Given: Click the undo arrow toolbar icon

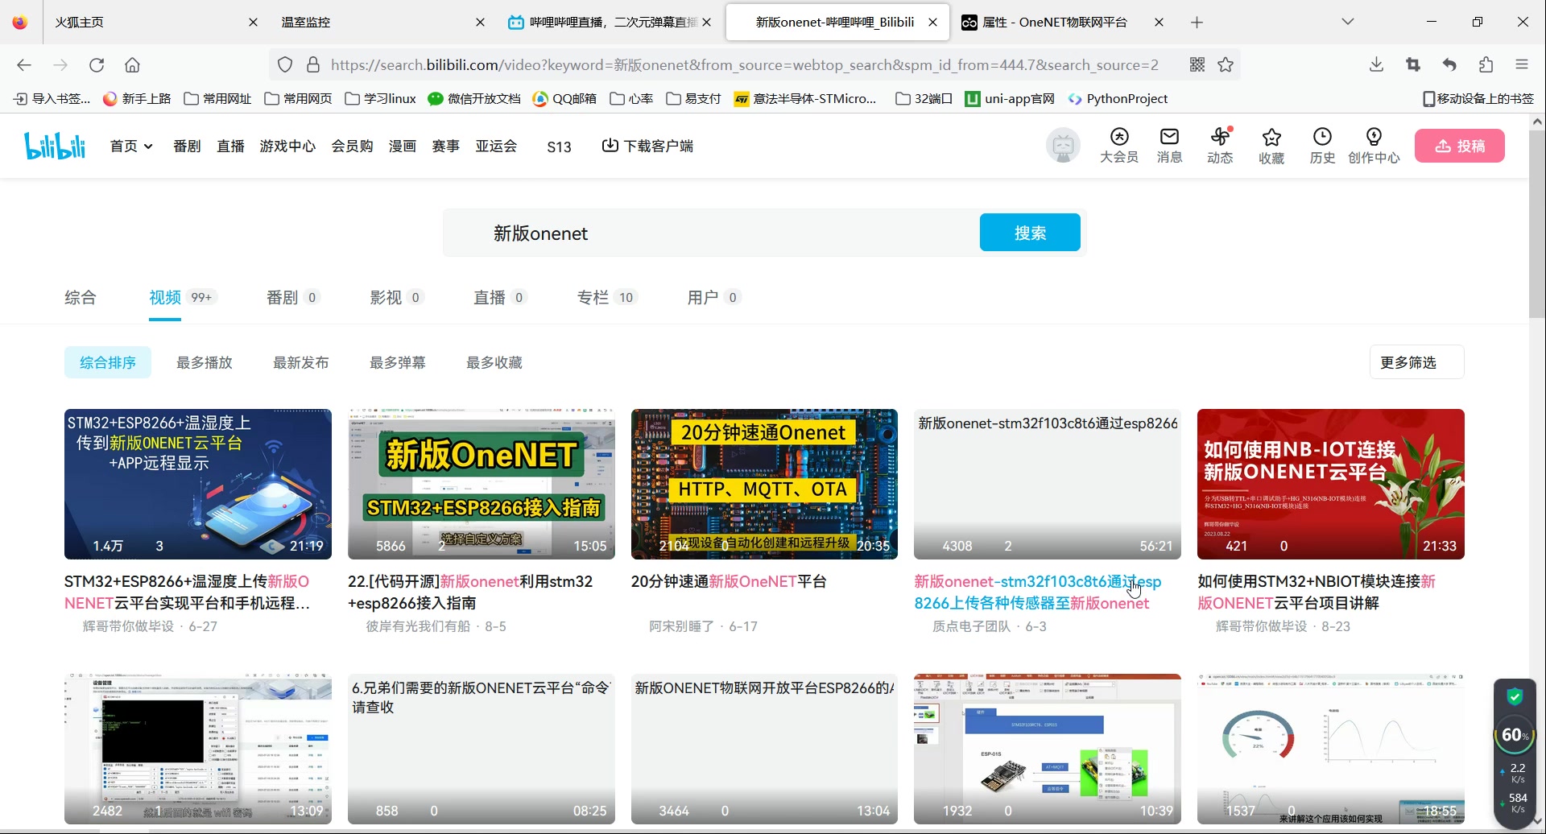Looking at the screenshot, I should click(1449, 65).
